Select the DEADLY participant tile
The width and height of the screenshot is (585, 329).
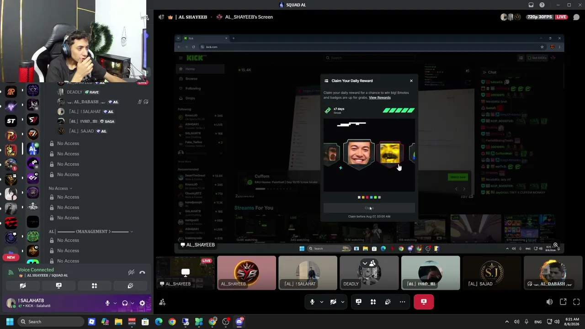pos(369,273)
